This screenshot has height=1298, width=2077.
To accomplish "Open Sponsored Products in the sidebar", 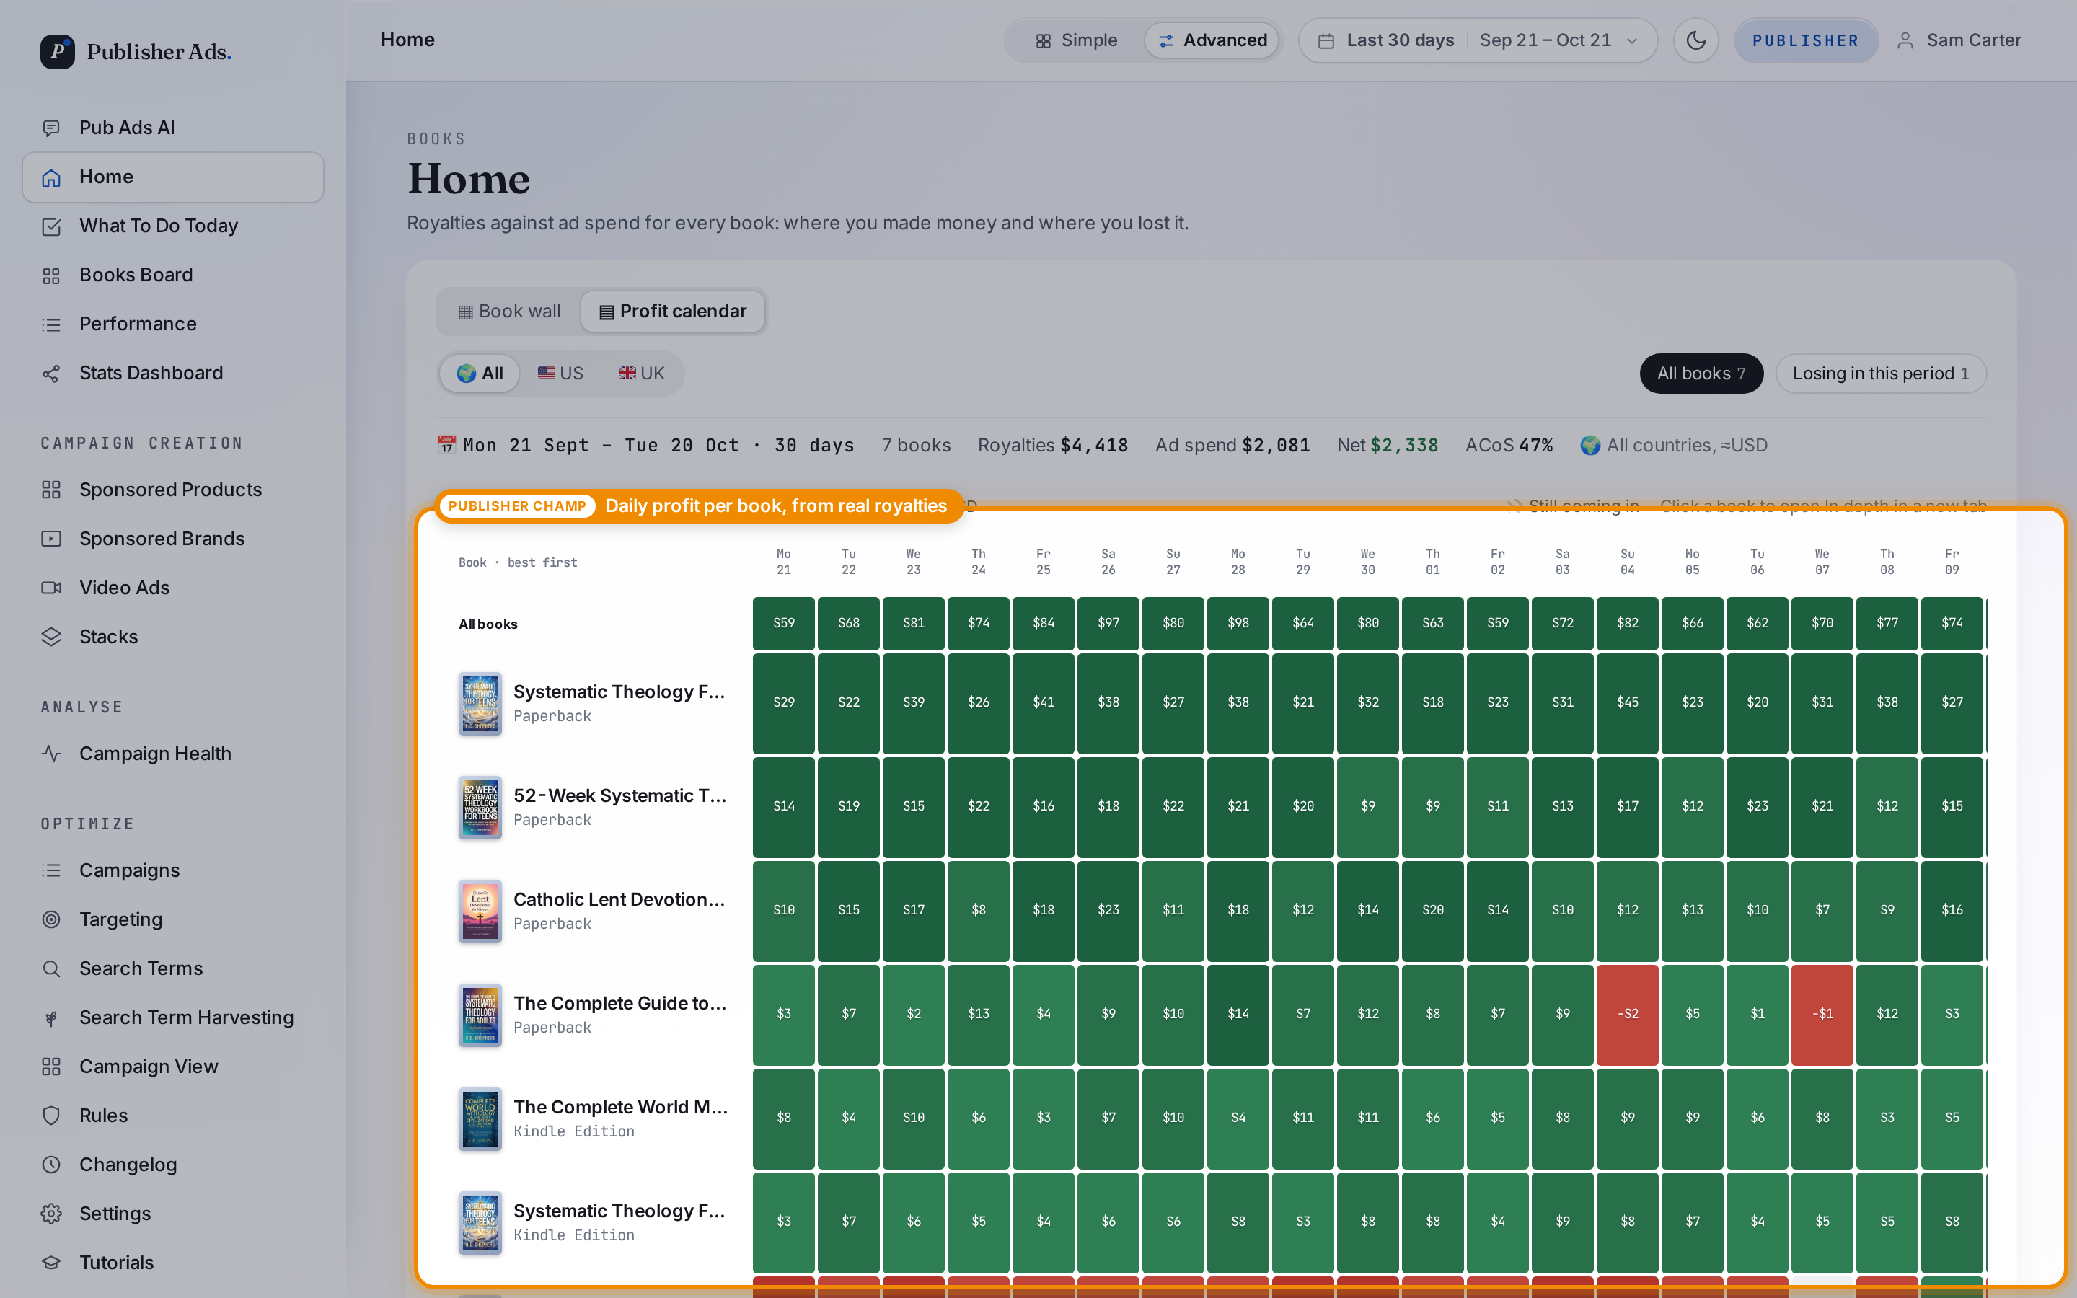I will point(172,490).
